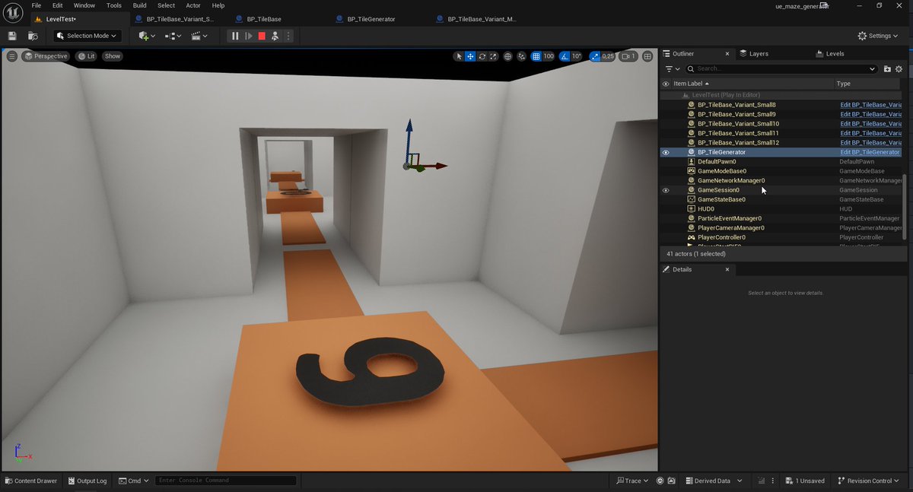
Task: Toggle visibility of BP_TileGenerator actor
Action: [666, 152]
